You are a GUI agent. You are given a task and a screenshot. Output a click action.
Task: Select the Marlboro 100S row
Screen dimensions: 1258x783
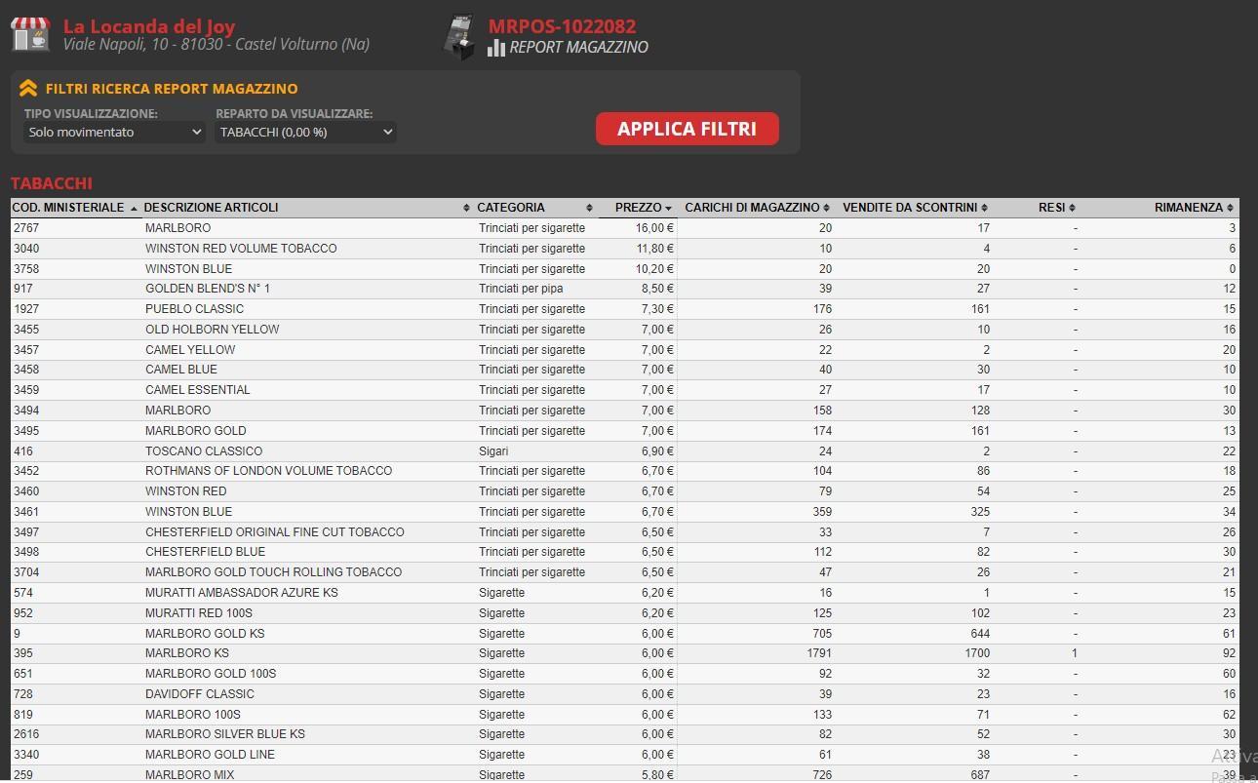(x=624, y=715)
